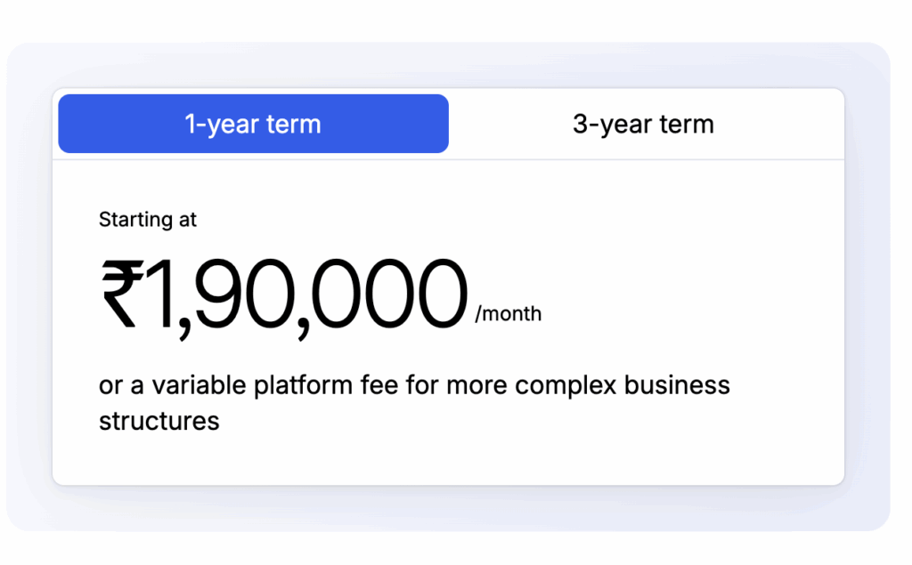The width and height of the screenshot is (912, 565).
Task: Switch to the 3-year term tab
Action: (643, 124)
